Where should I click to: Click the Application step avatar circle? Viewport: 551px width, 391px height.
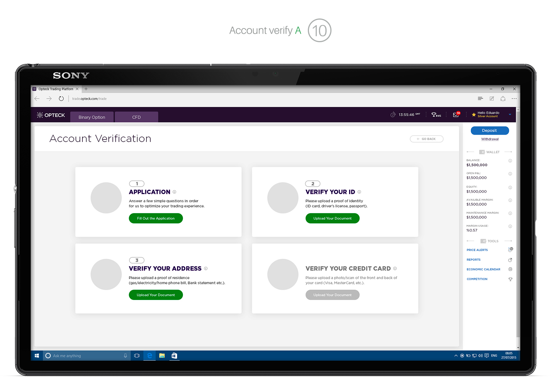[106, 198]
